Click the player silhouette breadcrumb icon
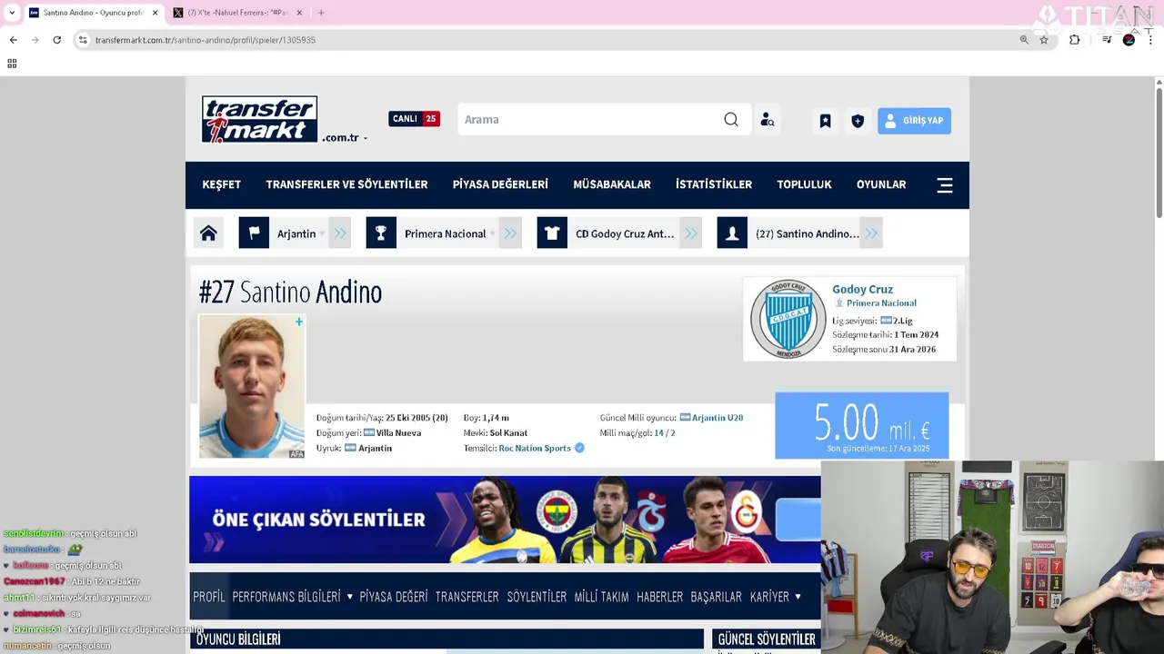 pyautogui.click(x=732, y=233)
